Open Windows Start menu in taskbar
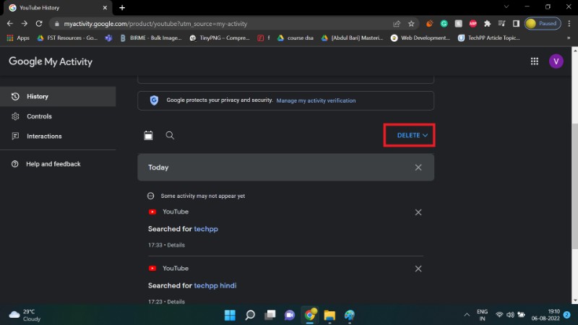578x325 pixels. click(x=230, y=315)
